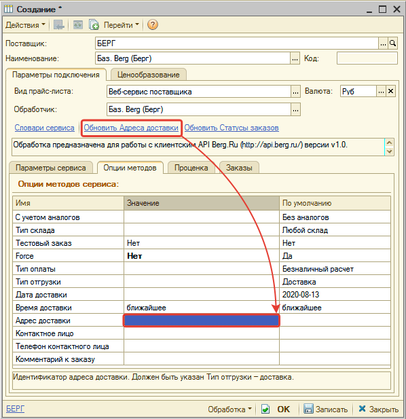Click the Закрыть button
The width and height of the screenshot is (406, 419).
click(378, 409)
